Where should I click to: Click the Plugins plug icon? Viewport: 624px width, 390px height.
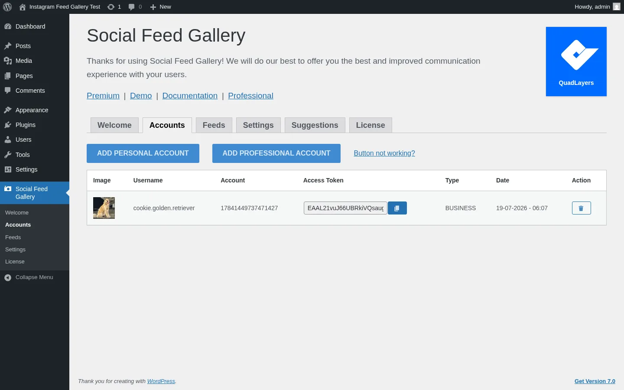pyautogui.click(x=8, y=125)
